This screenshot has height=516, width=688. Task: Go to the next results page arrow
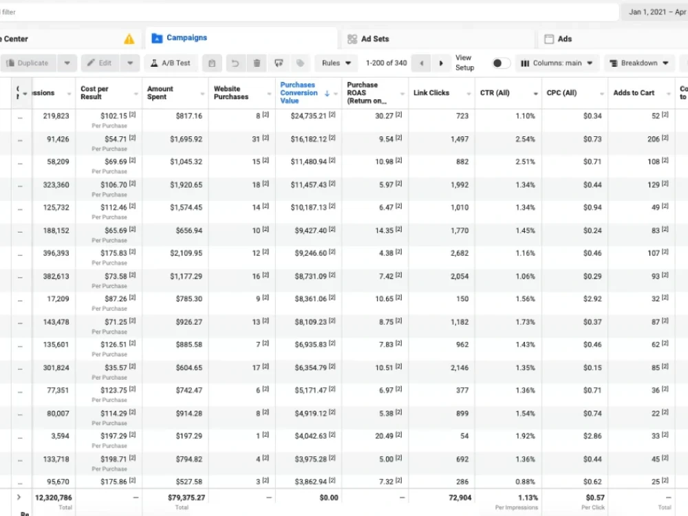coord(441,63)
